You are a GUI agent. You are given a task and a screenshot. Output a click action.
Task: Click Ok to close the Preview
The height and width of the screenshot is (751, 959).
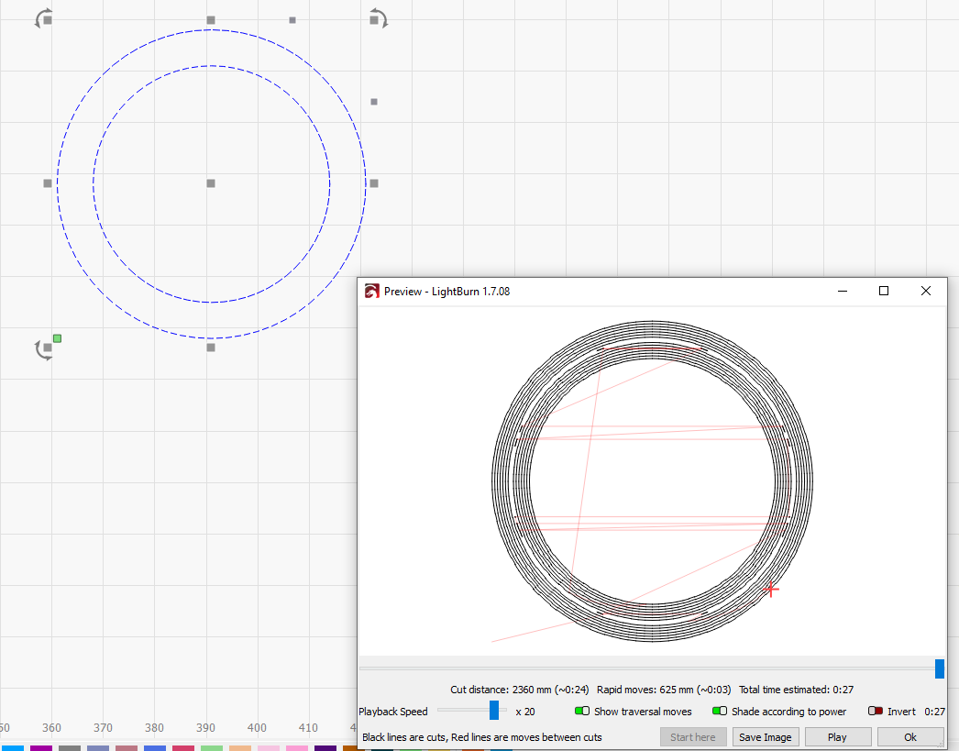coord(910,737)
